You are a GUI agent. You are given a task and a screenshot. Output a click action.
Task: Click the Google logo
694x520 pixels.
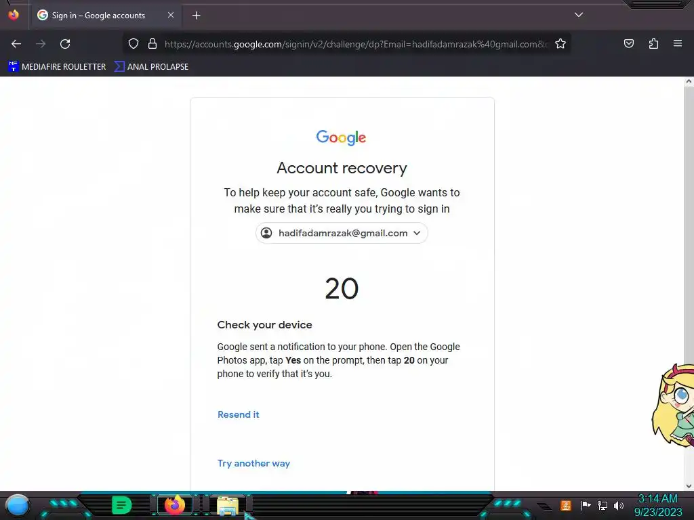[341, 137]
